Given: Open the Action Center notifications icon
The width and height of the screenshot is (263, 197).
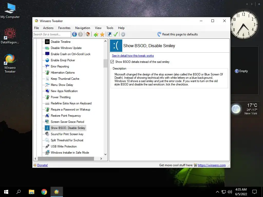Looking at the screenshot, I should click(255, 192).
